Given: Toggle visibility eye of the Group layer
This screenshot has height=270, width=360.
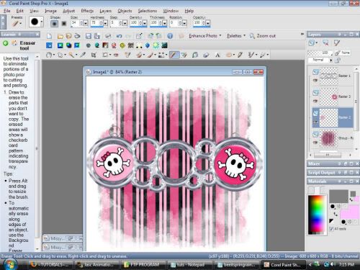Looking at the screenshot, I should click(315, 143).
